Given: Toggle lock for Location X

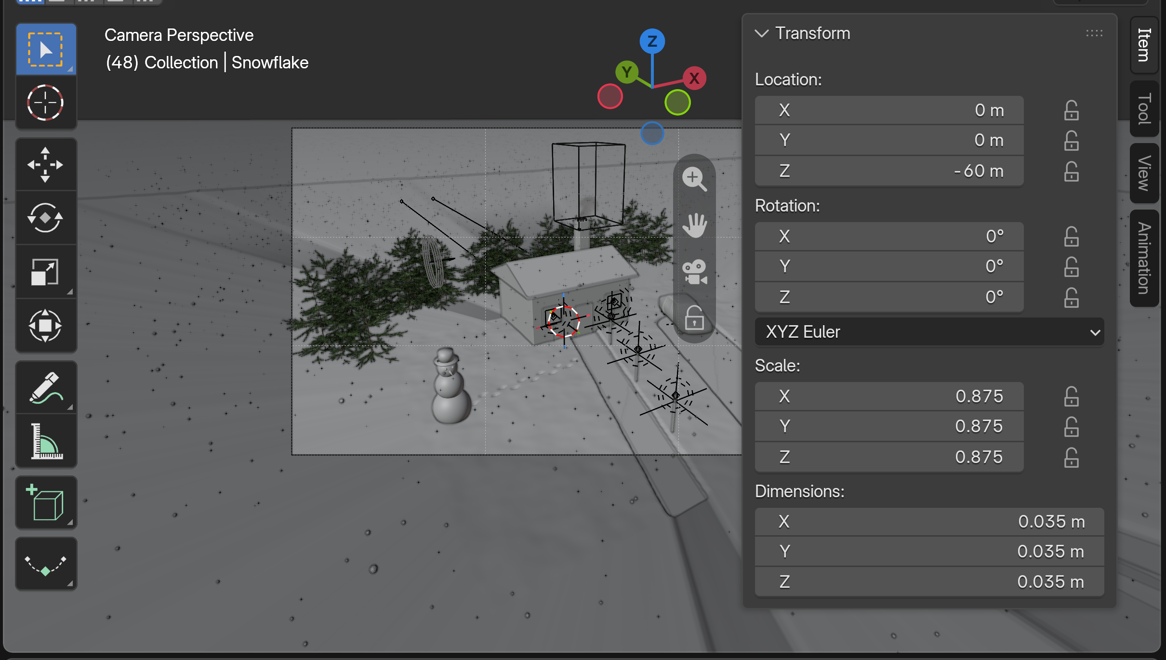Looking at the screenshot, I should tap(1071, 110).
